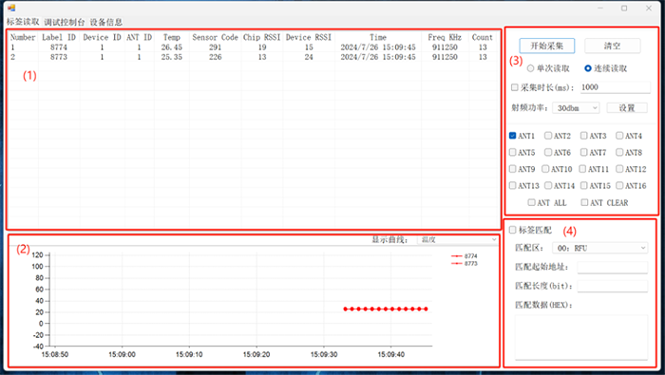The image size is (665, 375).
Task: Select table row with Label ID 8773
Action: 254,57
